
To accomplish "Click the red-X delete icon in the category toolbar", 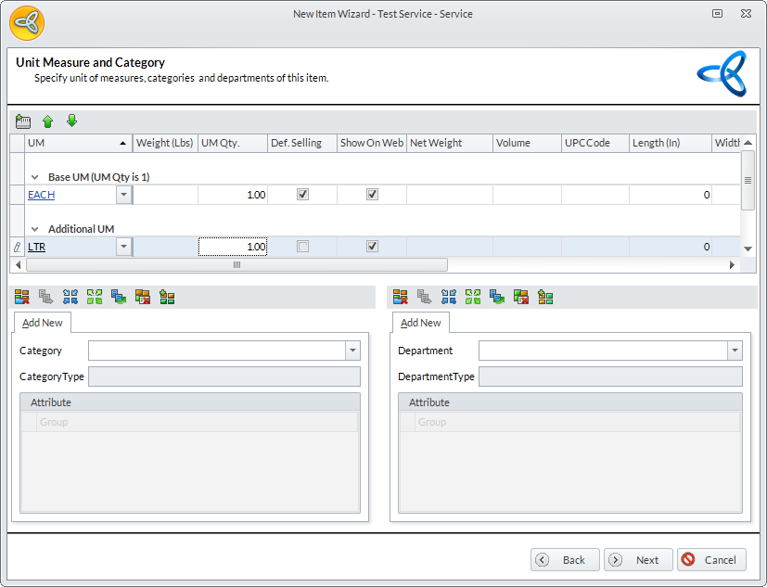I will 22,297.
